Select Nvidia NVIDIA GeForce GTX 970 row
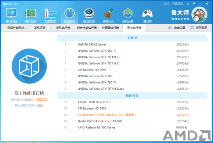This screenshot has height=143, width=213. 132,121
